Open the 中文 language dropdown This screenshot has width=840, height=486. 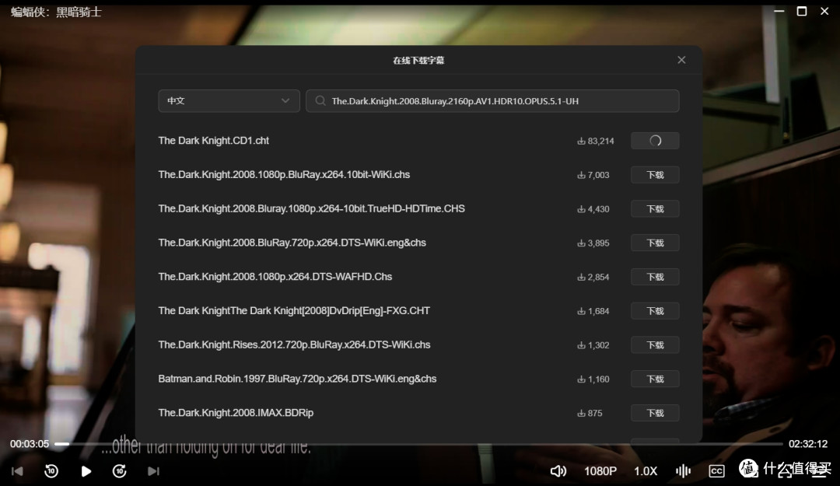coord(229,101)
